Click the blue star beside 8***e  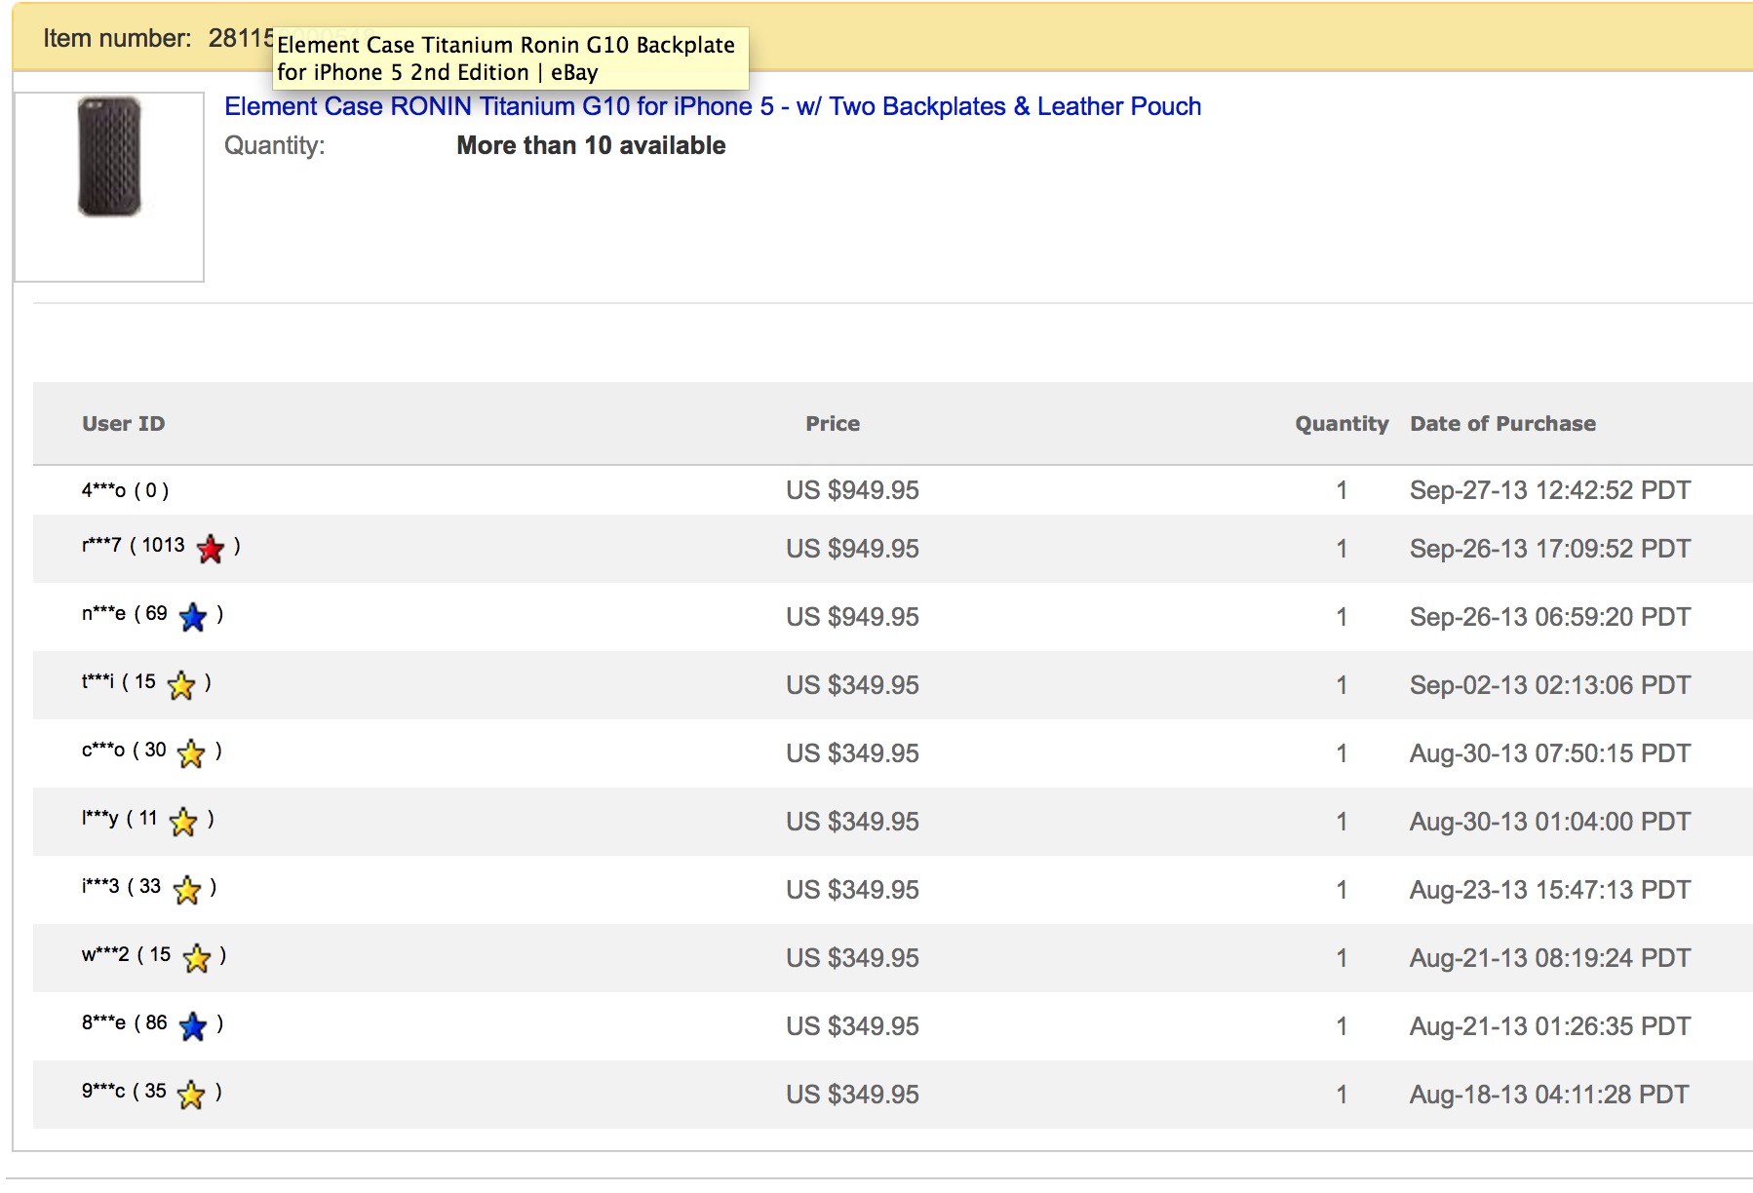[x=193, y=1026]
